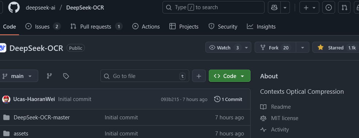This screenshot has height=138, width=359.
Task: View history via '1 Commit' link
Action: [228, 99]
